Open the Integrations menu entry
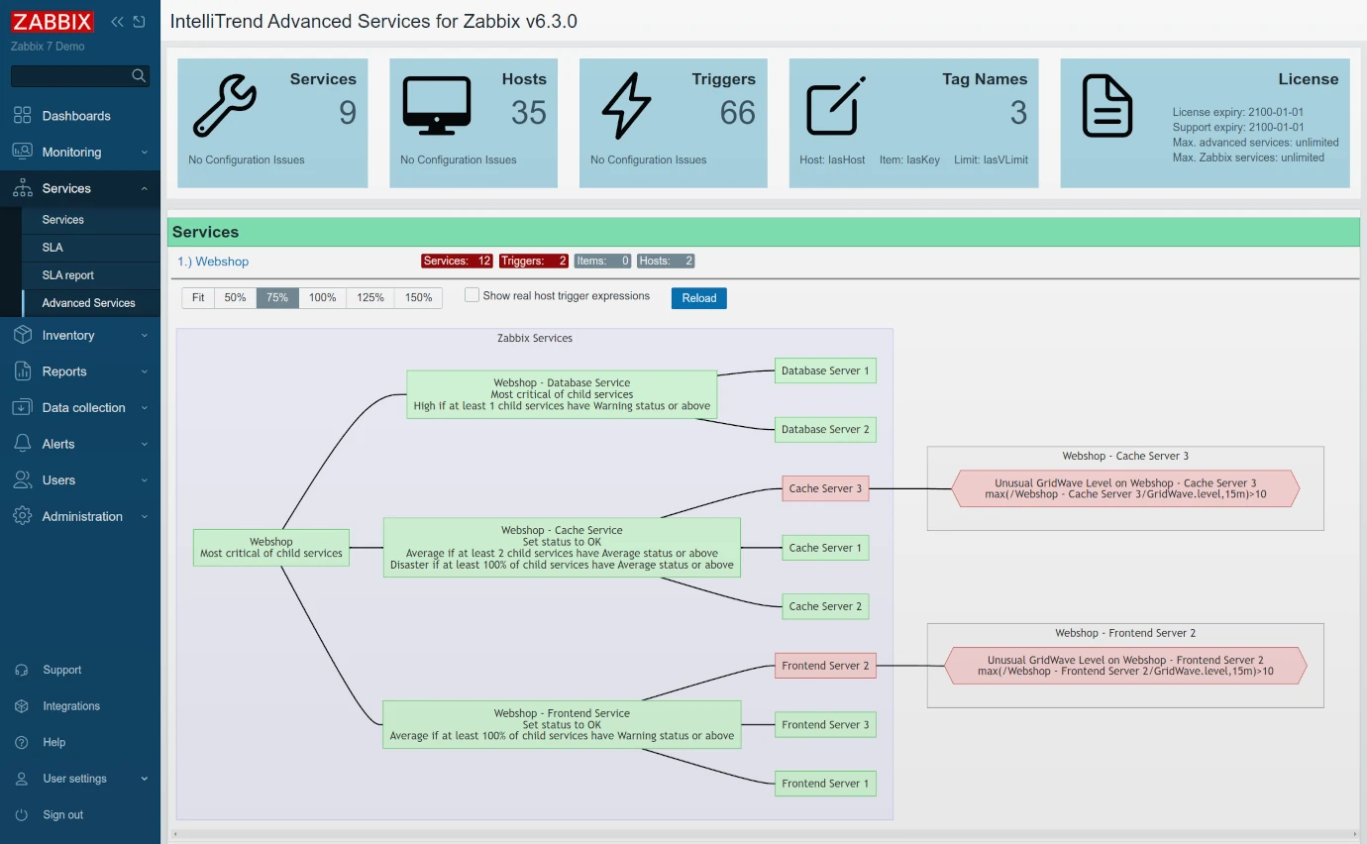 point(80,706)
